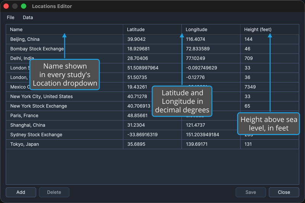This screenshot has width=305, height=203.
Task: Click longitude value 121.4737
Action: coord(196,125)
